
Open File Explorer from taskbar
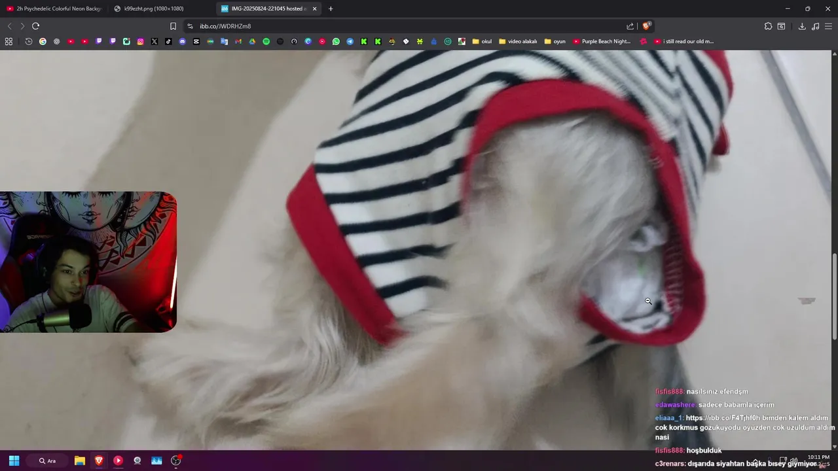tap(80, 461)
